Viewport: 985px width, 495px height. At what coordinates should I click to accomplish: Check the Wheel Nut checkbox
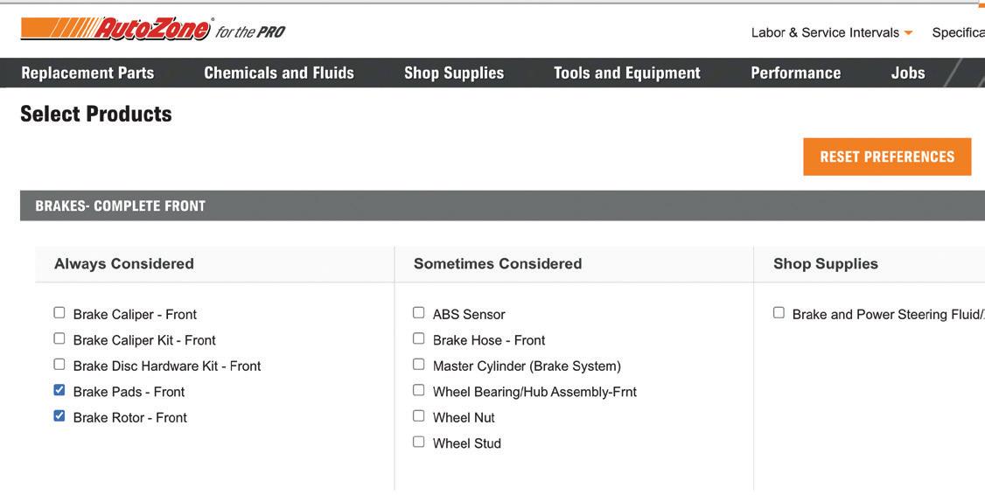(419, 416)
